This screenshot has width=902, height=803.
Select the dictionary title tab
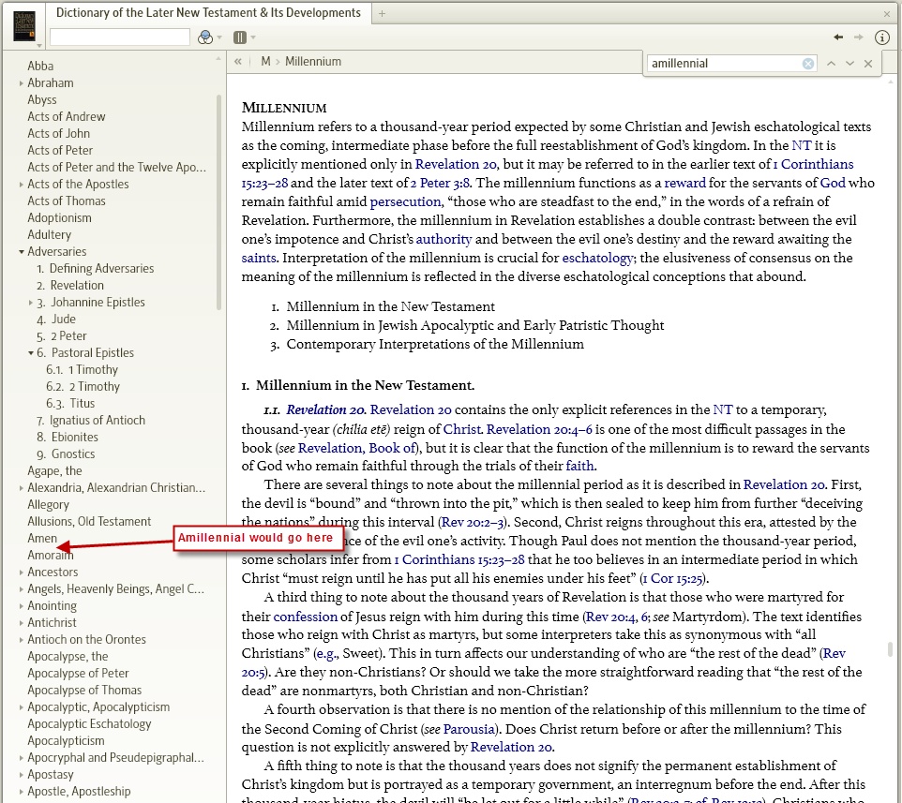click(x=208, y=12)
